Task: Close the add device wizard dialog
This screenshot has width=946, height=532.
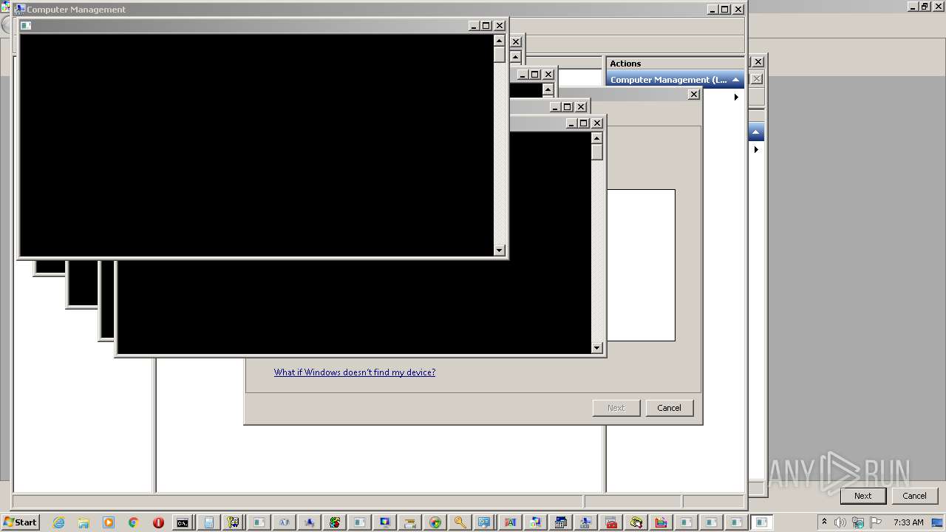Action: pos(694,94)
